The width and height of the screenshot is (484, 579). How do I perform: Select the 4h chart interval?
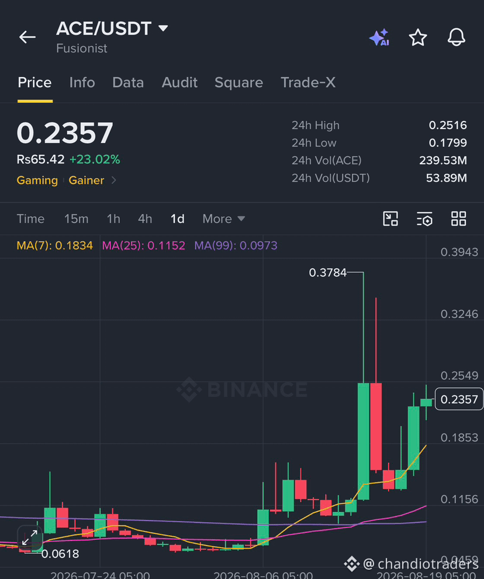pyautogui.click(x=145, y=219)
